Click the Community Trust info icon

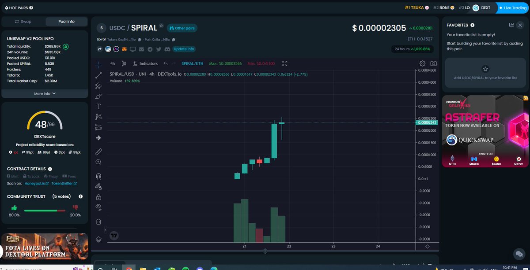pos(81,196)
